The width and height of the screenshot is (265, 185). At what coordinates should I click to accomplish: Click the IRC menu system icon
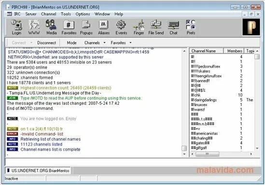(x=9, y=14)
